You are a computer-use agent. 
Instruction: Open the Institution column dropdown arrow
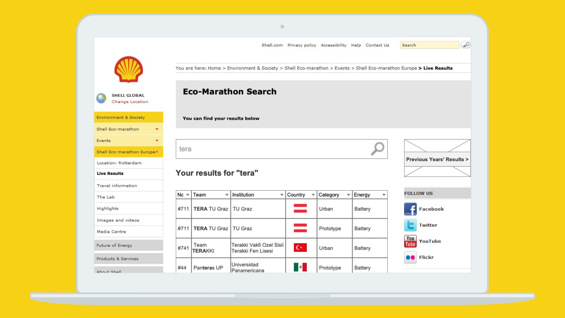[x=282, y=195]
